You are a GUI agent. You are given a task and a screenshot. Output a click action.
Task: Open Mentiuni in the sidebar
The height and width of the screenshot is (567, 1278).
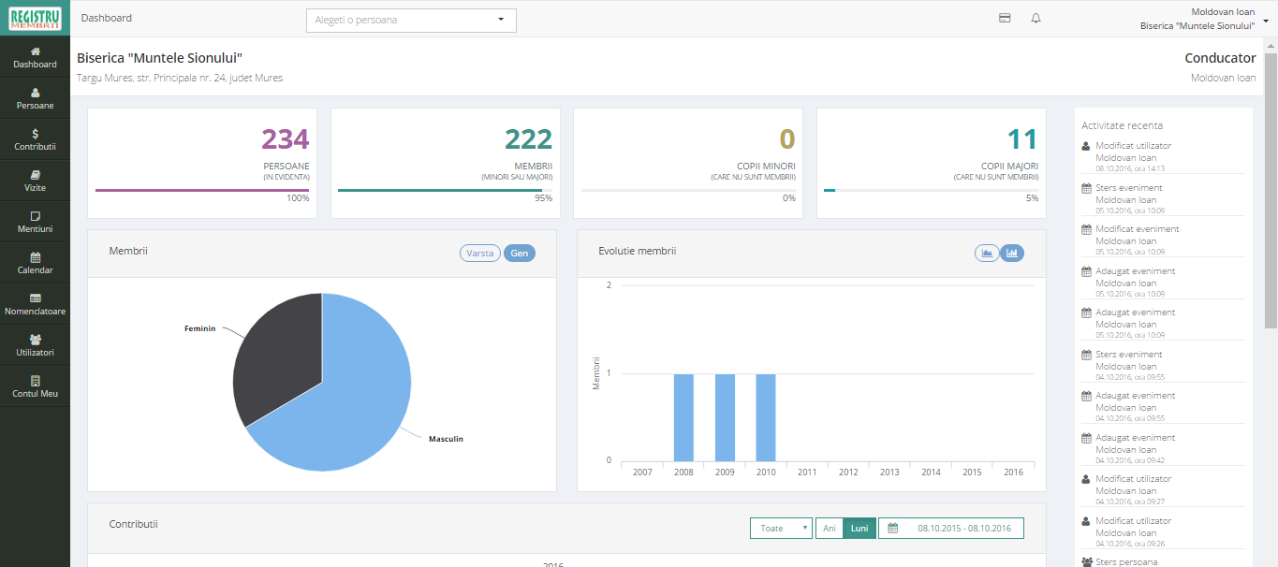(35, 223)
